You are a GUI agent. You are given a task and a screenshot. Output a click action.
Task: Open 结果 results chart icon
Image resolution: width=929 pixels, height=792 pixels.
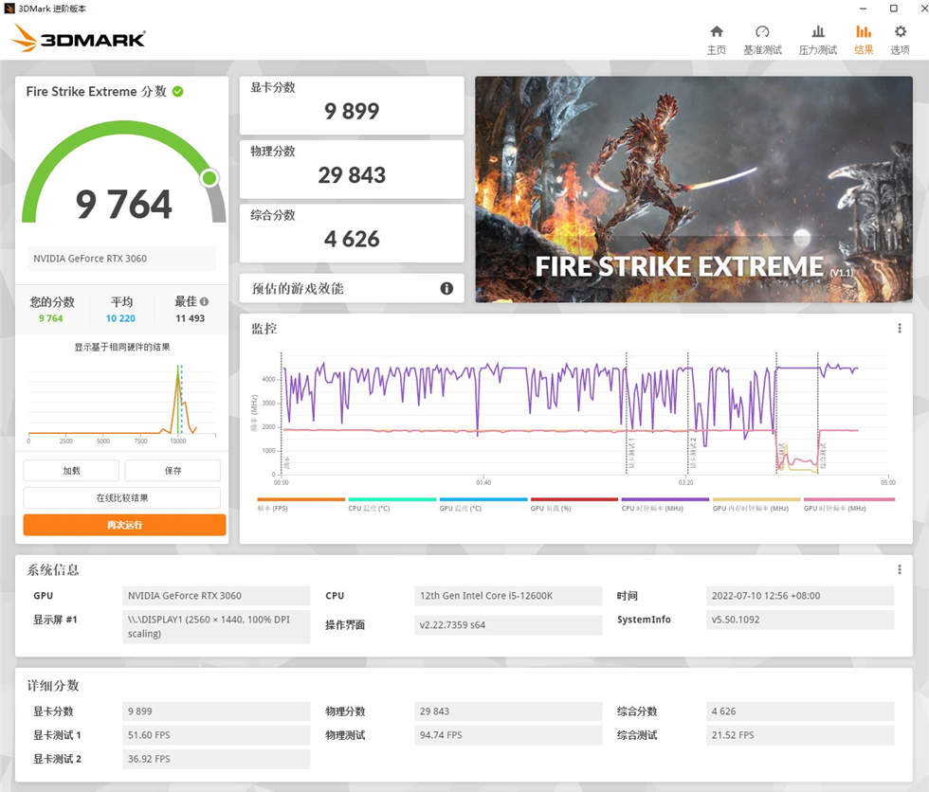(864, 31)
